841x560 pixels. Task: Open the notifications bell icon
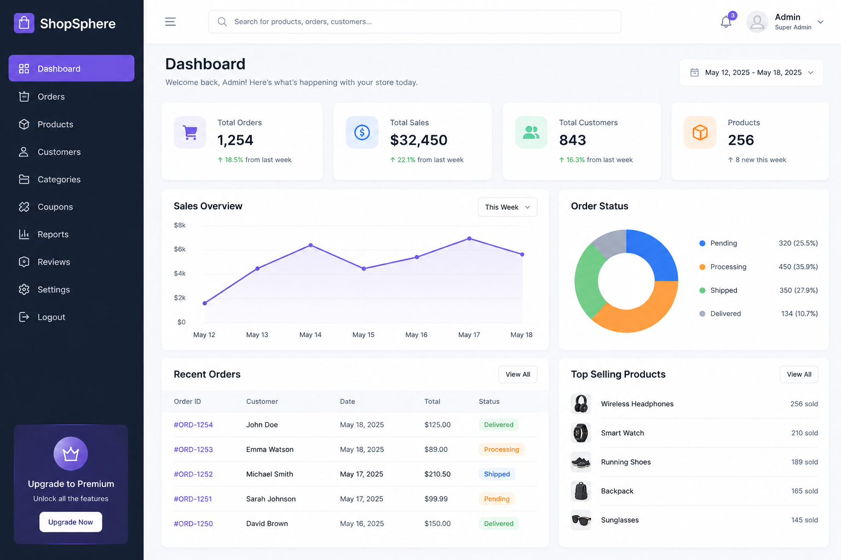(x=726, y=22)
